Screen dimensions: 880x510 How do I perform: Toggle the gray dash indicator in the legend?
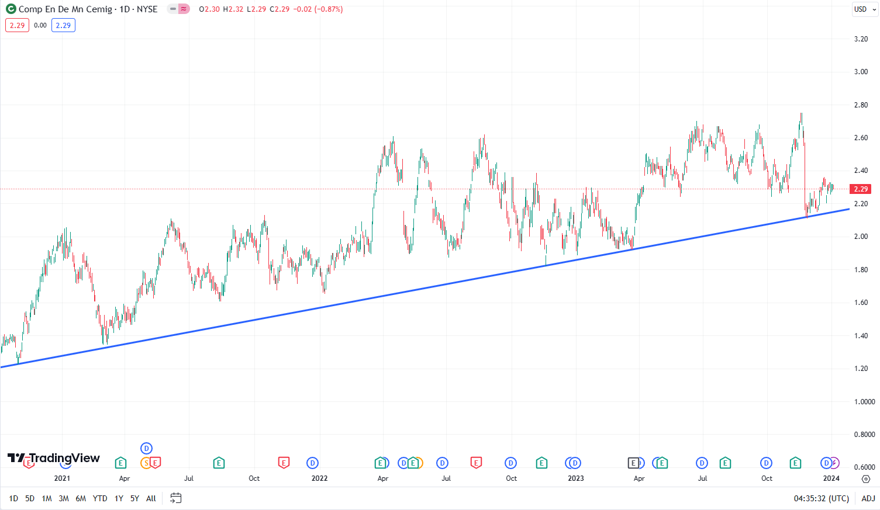tap(172, 9)
